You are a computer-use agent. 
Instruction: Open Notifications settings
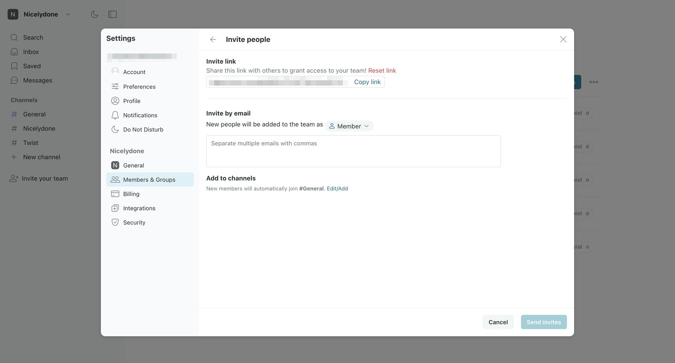pos(150,115)
